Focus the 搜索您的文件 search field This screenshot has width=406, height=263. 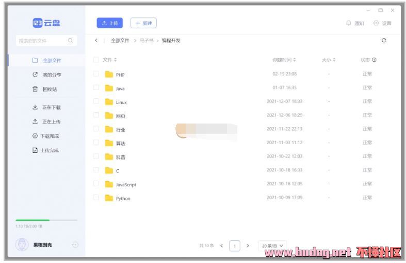pyautogui.click(x=46, y=41)
